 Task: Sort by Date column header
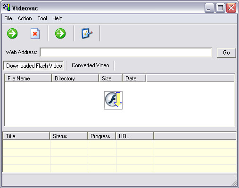click(134, 78)
